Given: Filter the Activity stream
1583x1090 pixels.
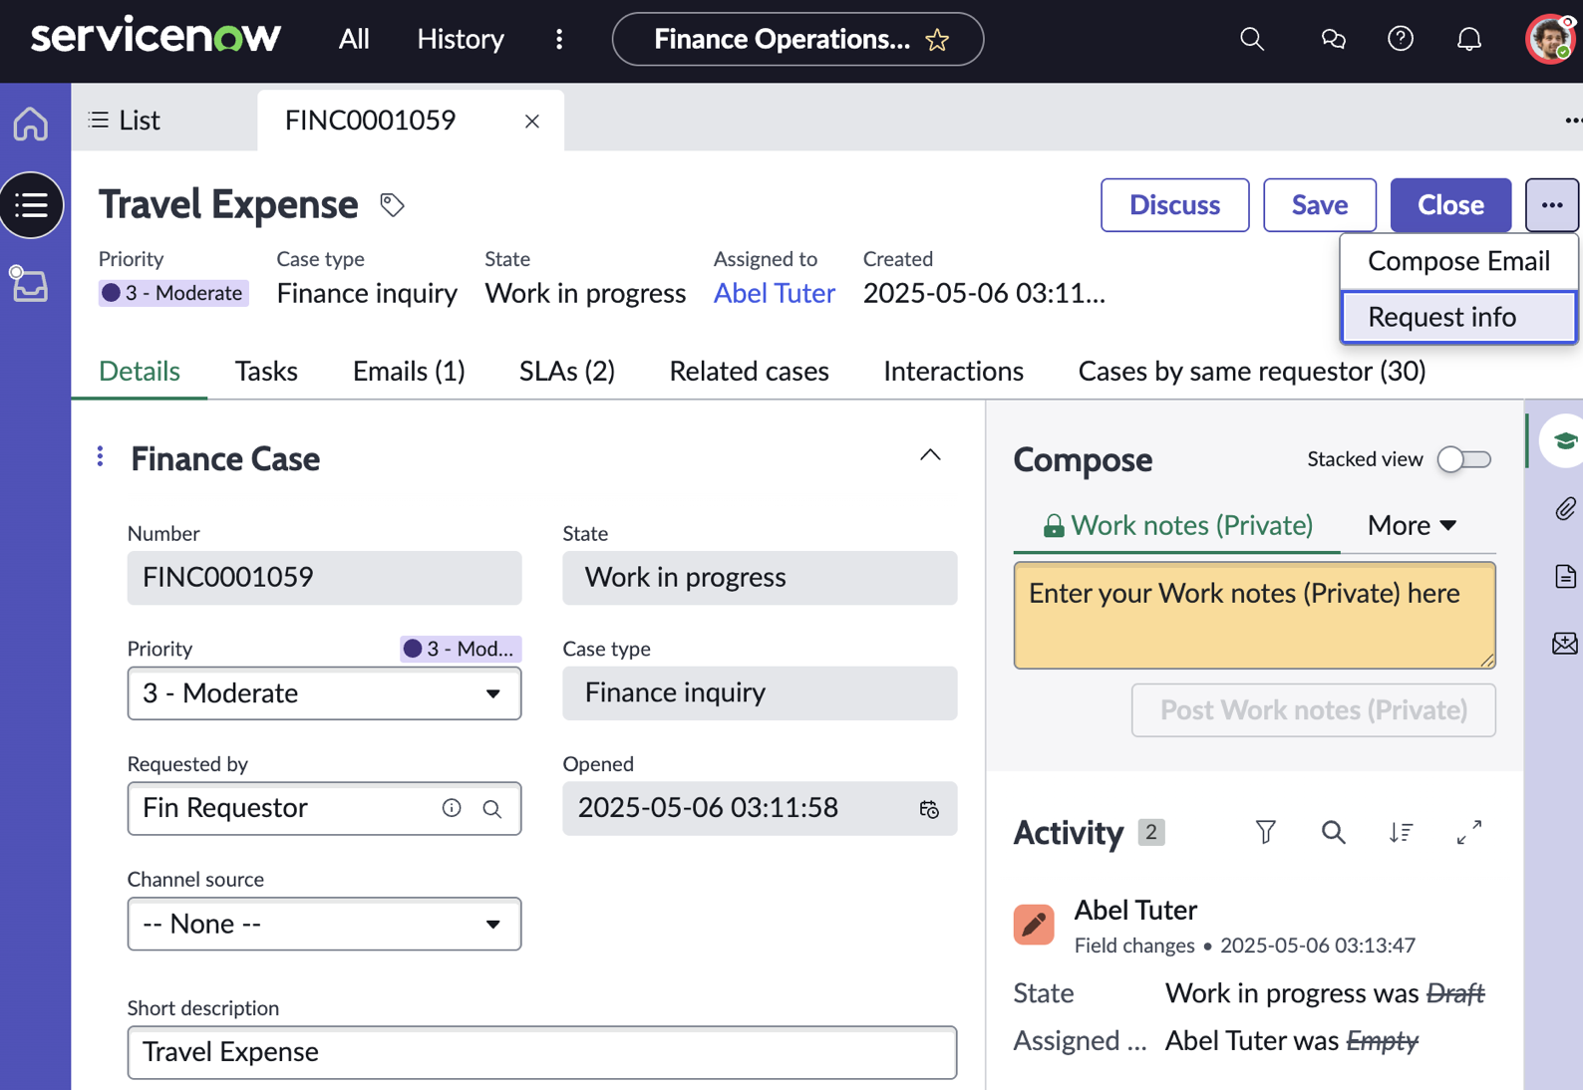Looking at the screenshot, I should (x=1265, y=832).
